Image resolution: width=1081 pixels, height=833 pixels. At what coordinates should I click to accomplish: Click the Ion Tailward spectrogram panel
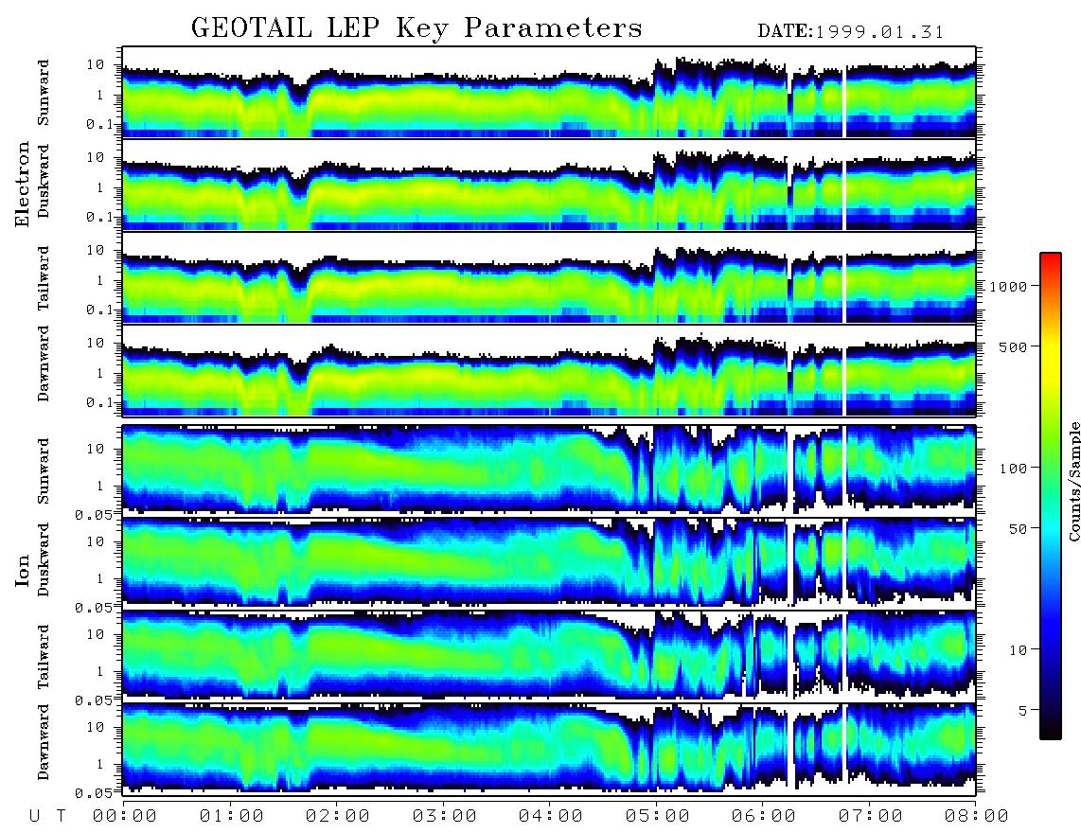(x=549, y=655)
